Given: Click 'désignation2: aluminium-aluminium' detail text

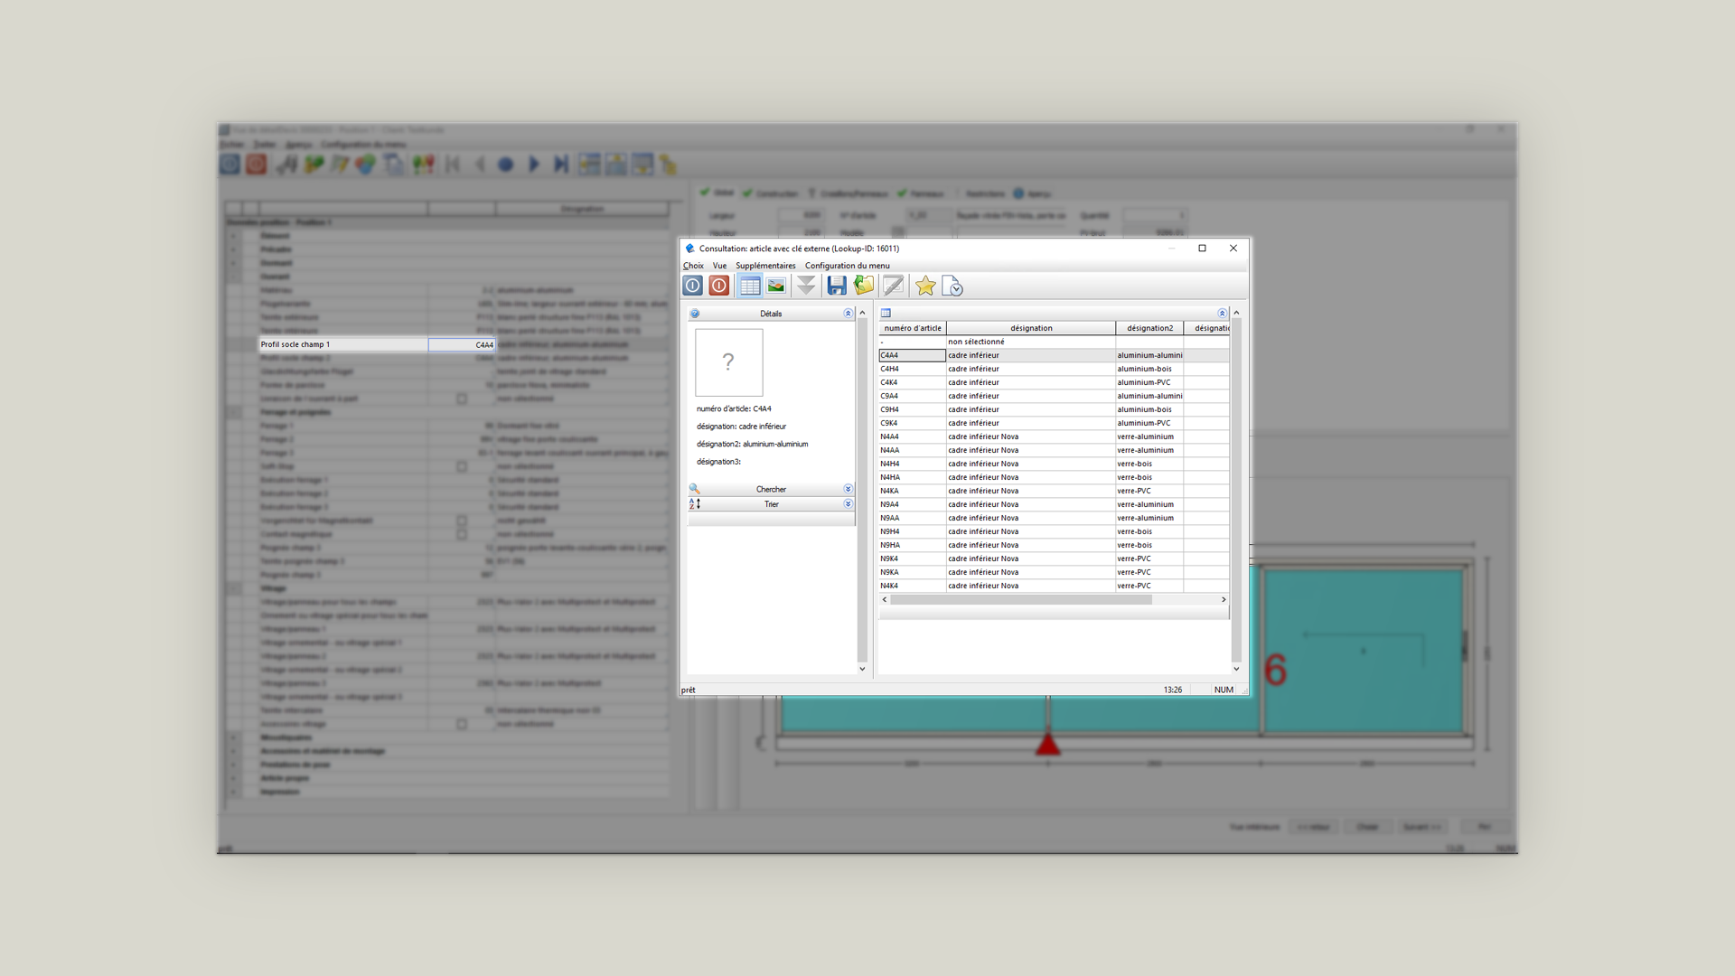Looking at the screenshot, I should pos(752,444).
